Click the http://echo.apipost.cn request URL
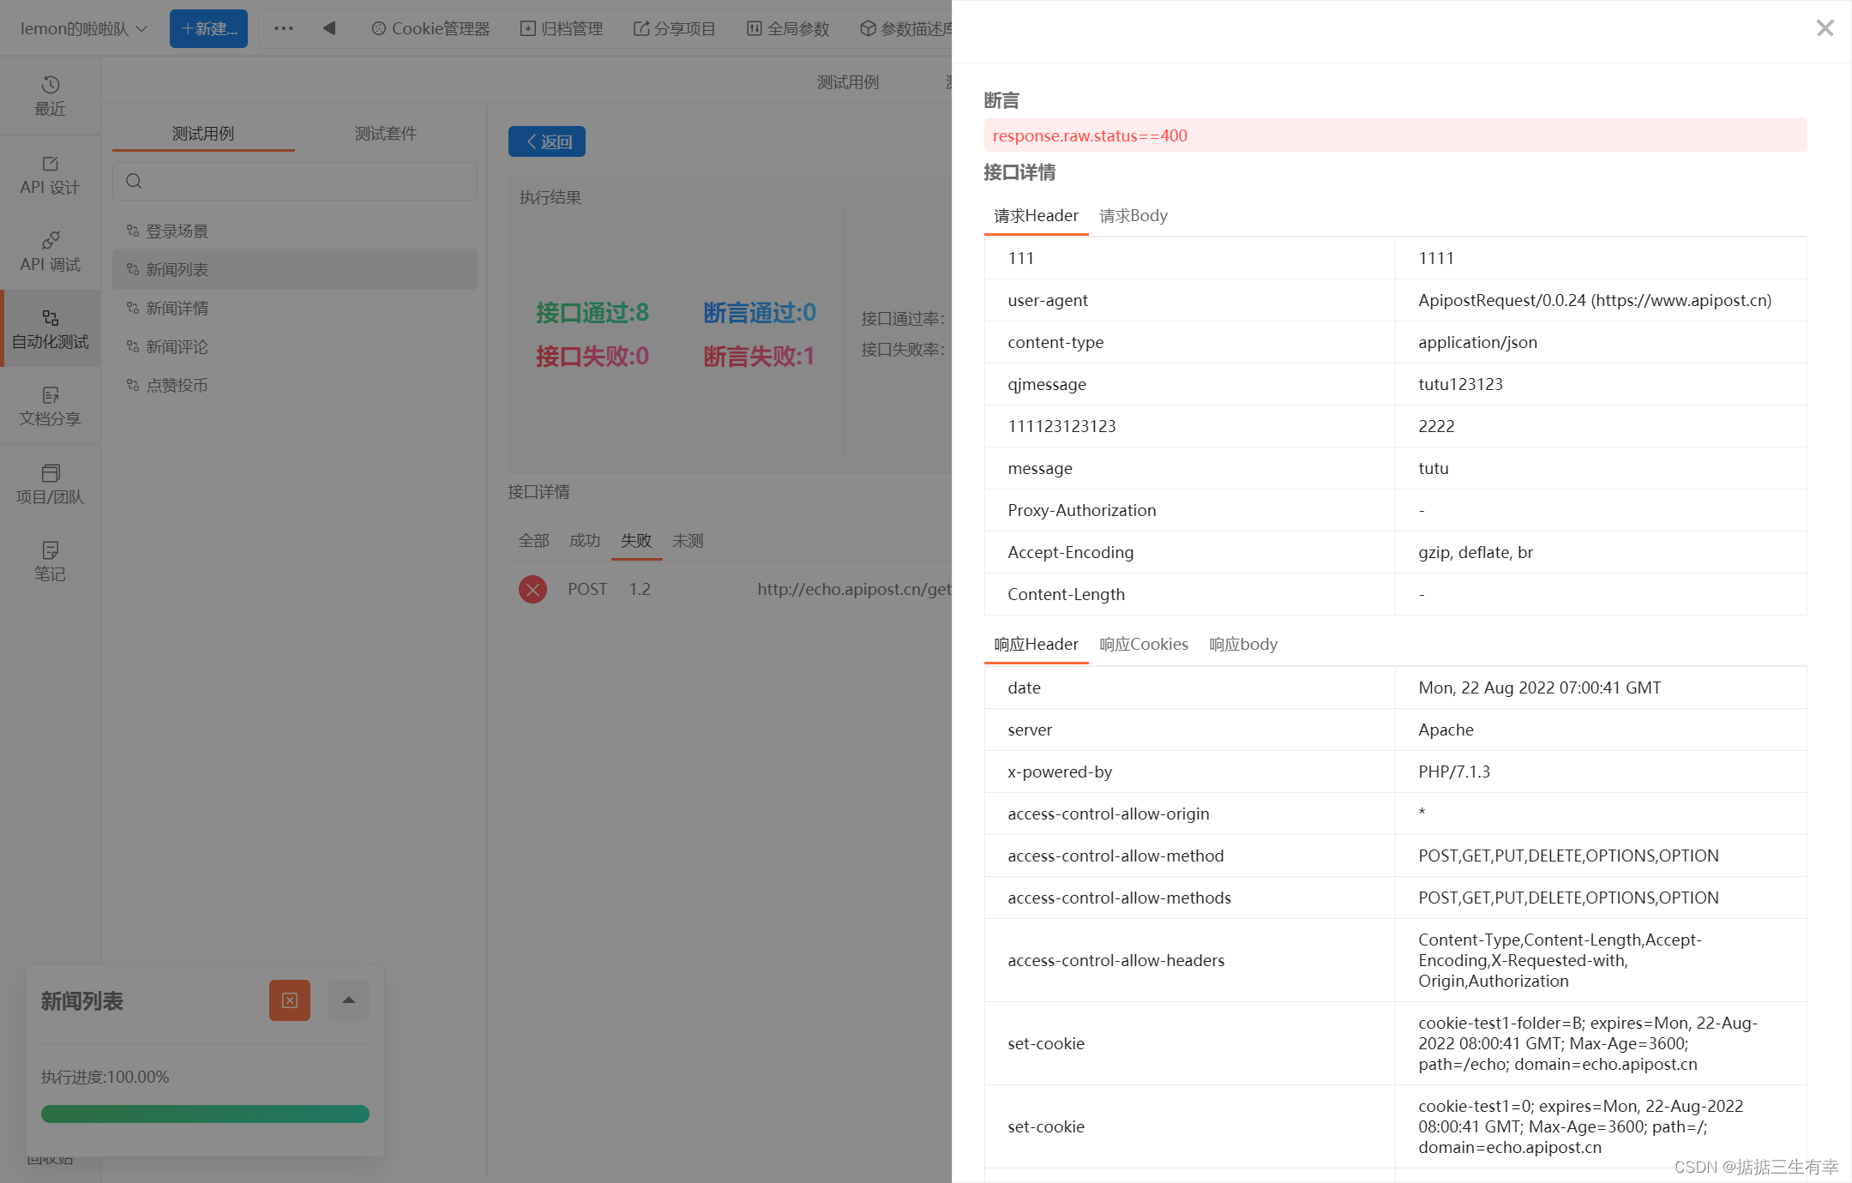The height and width of the screenshot is (1183, 1852). (x=854, y=589)
